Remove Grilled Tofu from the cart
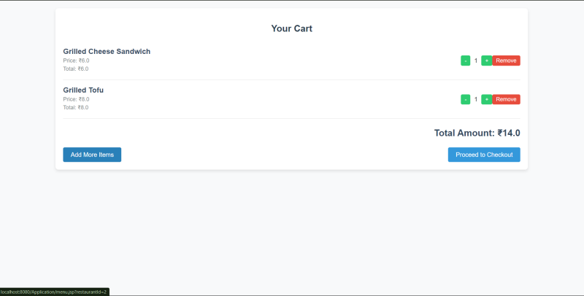Viewport: 584px width, 296px height. 506,99
